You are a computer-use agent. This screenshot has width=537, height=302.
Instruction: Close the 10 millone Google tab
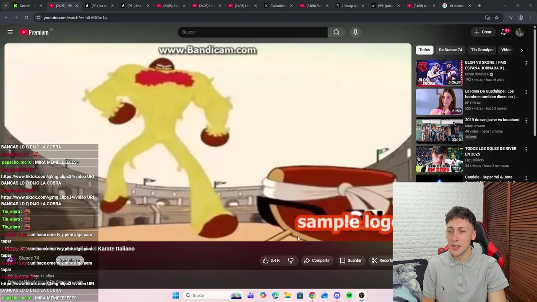pos(469,6)
